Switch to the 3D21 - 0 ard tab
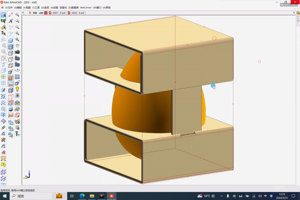Viewport: 300px width, 200px height. 58,13
